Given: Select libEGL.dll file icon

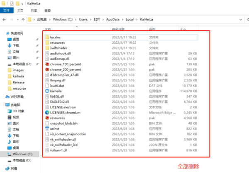Looking at the screenshot, I should 47,96.
